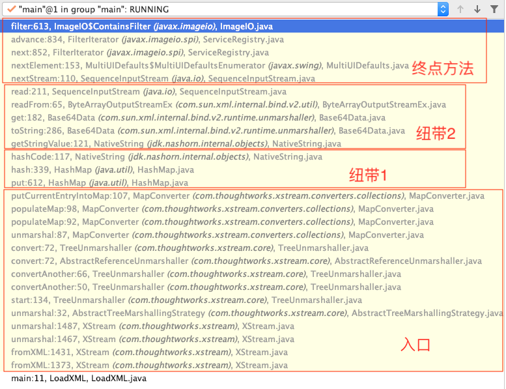Select frame nextStream:110, SequenceInputStream
Viewport: 506px width, 389px height.
click(253, 78)
